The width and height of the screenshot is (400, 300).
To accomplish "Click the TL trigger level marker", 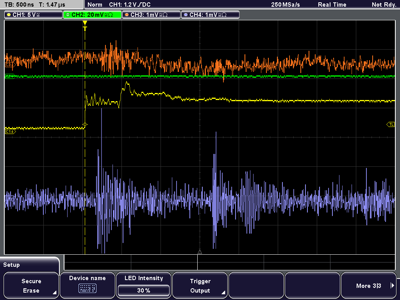I will (391, 125).
